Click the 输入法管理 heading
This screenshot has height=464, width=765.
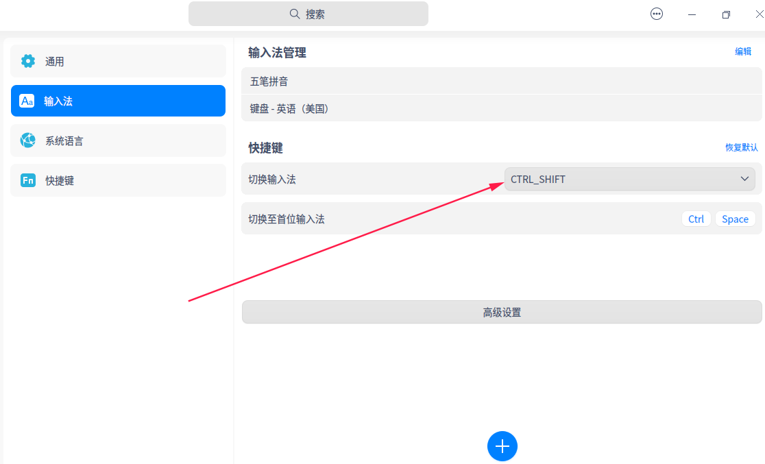click(277, 52)
